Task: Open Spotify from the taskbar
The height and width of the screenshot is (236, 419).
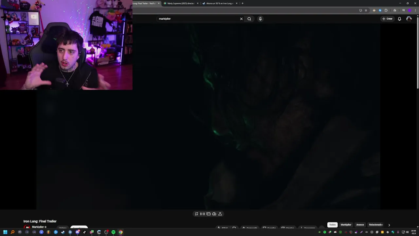Action: (x=113, y=232)
